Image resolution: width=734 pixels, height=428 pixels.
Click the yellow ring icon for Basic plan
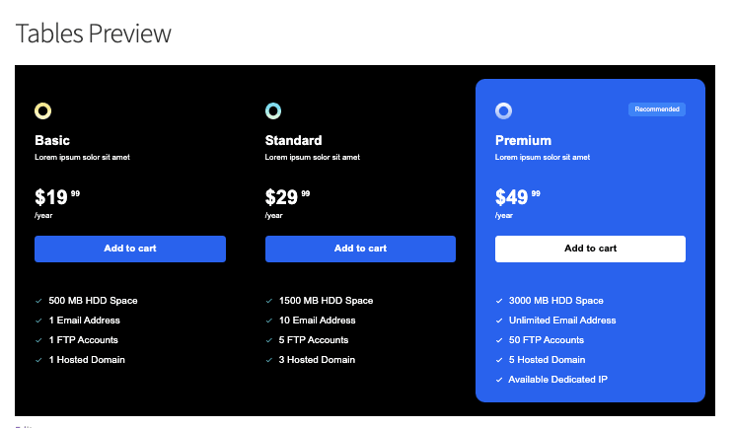pos(42,111)
